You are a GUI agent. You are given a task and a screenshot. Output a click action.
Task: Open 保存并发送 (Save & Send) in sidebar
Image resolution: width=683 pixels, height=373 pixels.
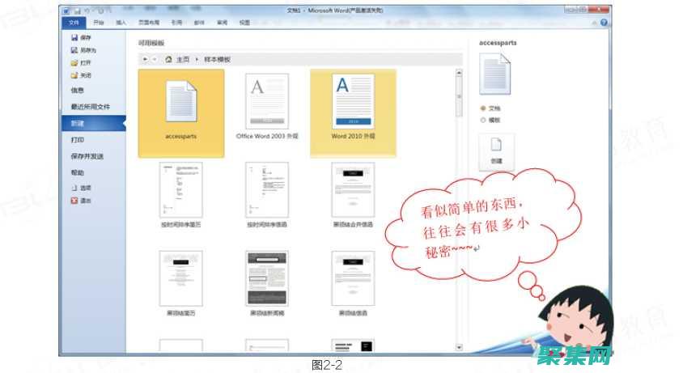point(87,156)
